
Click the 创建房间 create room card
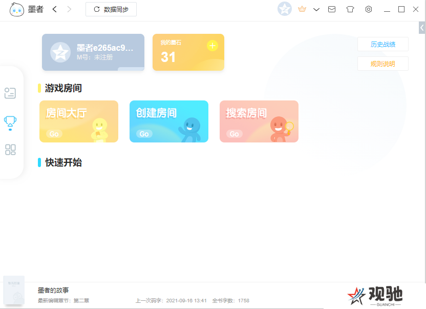(x=168, y=121)
